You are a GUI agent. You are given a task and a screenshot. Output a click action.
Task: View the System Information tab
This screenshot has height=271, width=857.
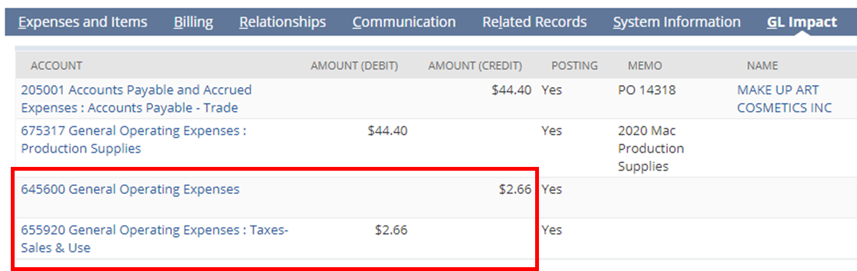tap(677, 22)
